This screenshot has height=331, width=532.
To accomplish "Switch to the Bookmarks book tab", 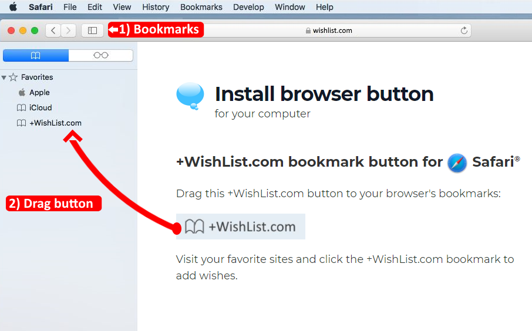I will coord(36,55).
